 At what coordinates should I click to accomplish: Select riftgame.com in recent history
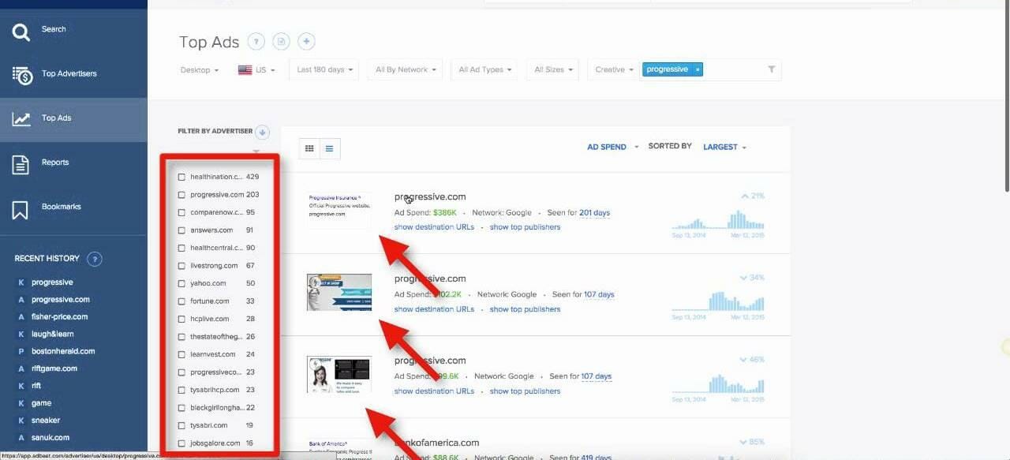54,368
